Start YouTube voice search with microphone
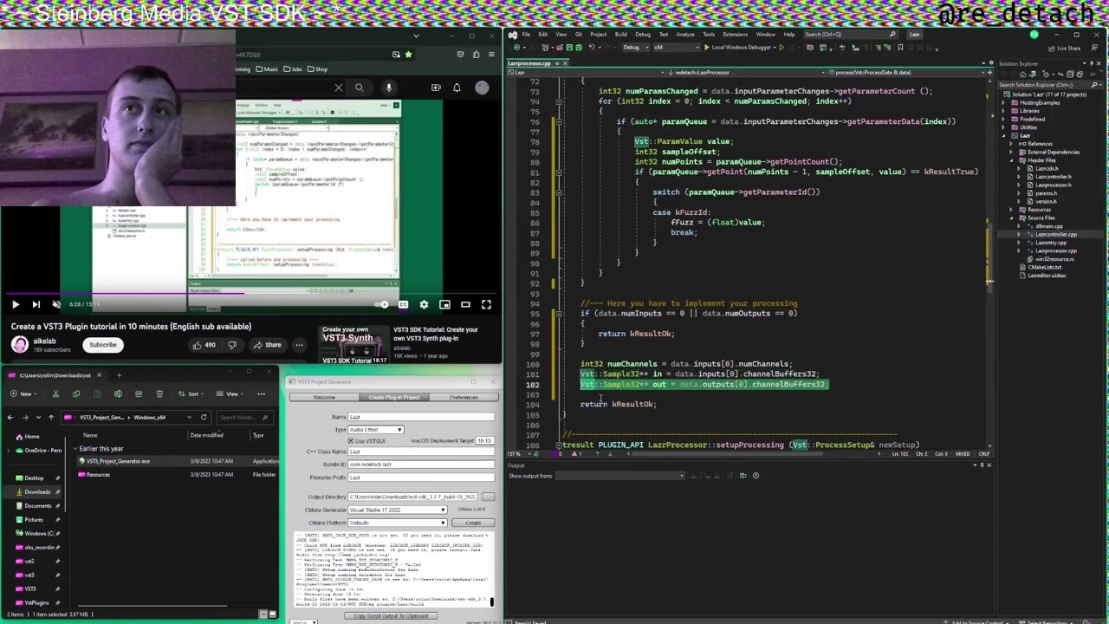 click(x=389, y=88)
